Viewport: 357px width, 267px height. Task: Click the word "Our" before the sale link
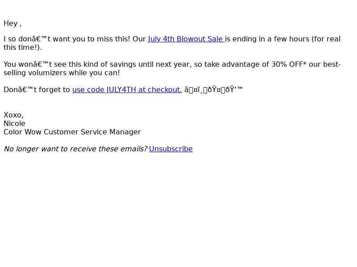[x=139, y=39]
